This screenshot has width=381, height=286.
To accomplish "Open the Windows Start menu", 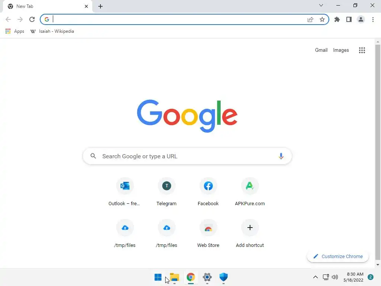I will point(158,277).
